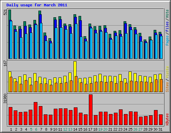Click the cyan pages bar for day 9

pos(51,51)
